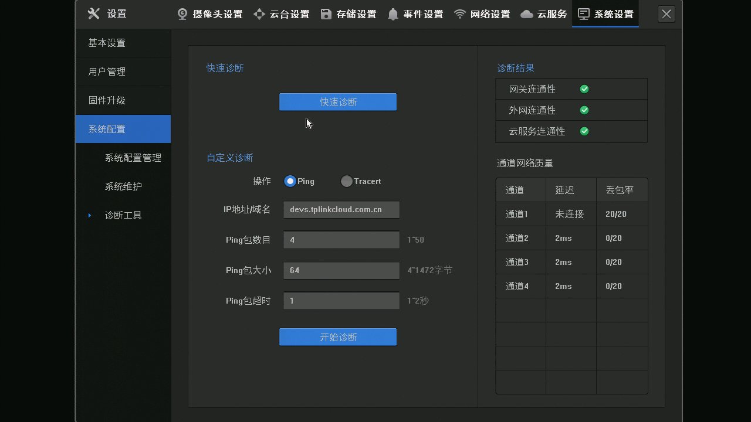Click the cloud service icon
Screen dimensions: 751x422
click(x=527, y=14)
